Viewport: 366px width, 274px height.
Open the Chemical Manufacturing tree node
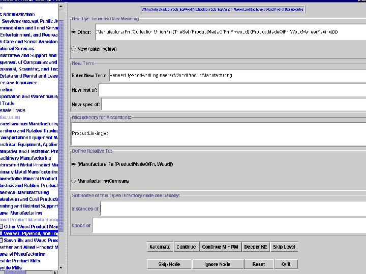(x=24, y=192)
